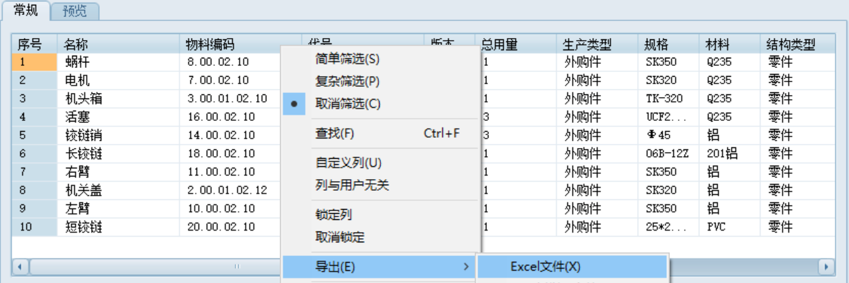This screenshot has height=283, width=849.
Task: Select 列与用户无关 menu option
Action: tap(352, 185)
